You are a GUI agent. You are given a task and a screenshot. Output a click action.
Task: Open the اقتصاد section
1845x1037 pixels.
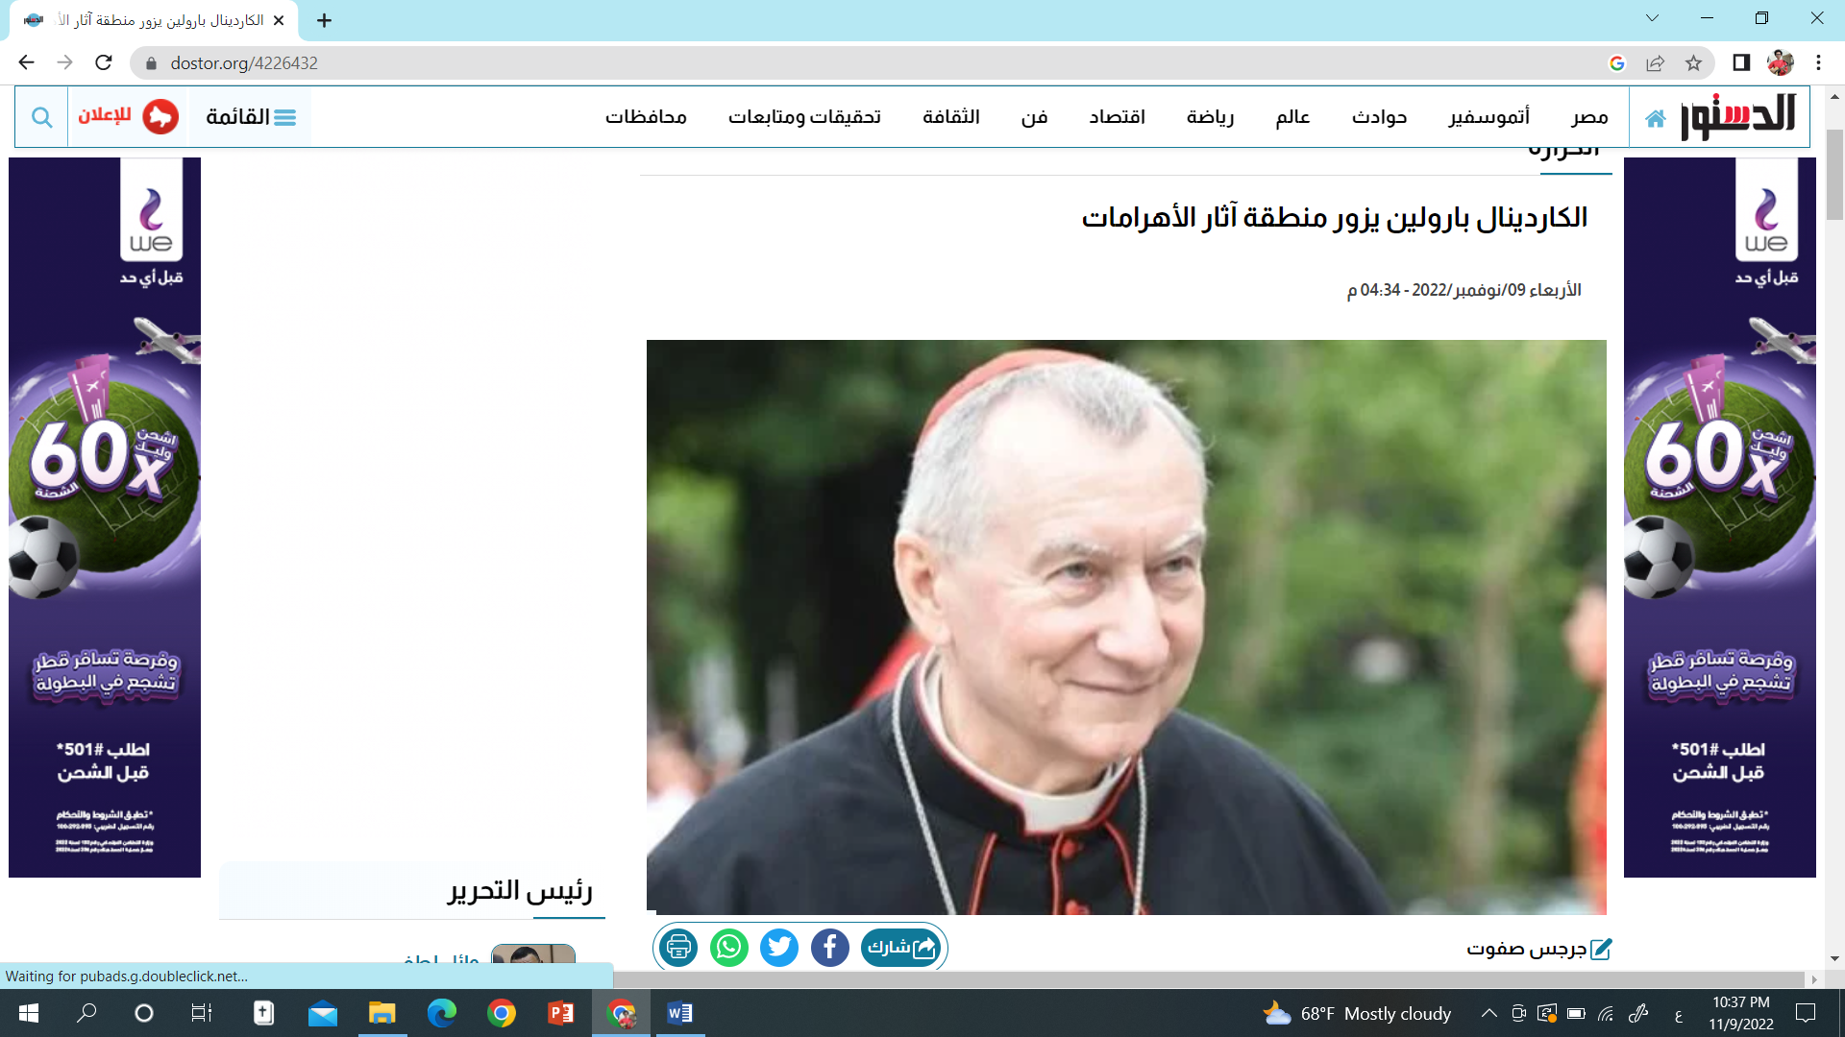[x=1117, y=117]
